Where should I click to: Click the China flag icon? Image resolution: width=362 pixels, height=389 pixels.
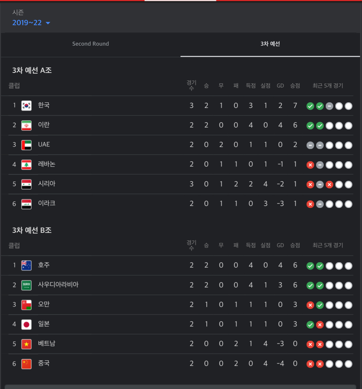click(x=26, y=364)
